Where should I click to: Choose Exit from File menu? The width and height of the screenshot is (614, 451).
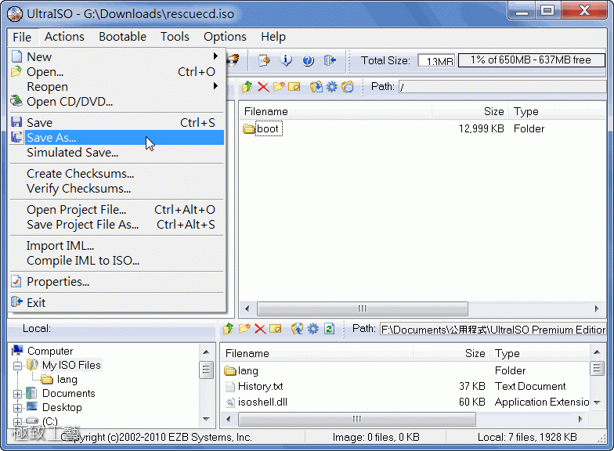[x=117, y=302]
